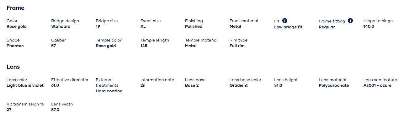Viewport: 409px width, 117px height.
Task: Click the Gradient lens base color value
Action: 239,85
